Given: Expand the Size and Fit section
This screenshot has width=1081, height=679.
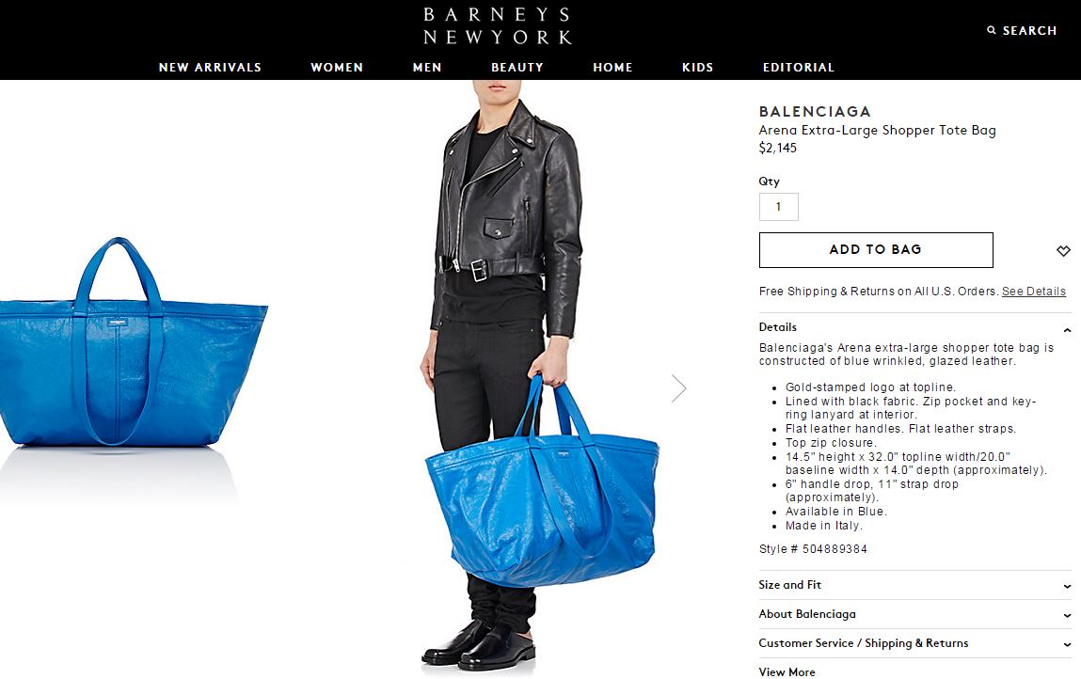Looking at the screenshot, I should point(914,585).
